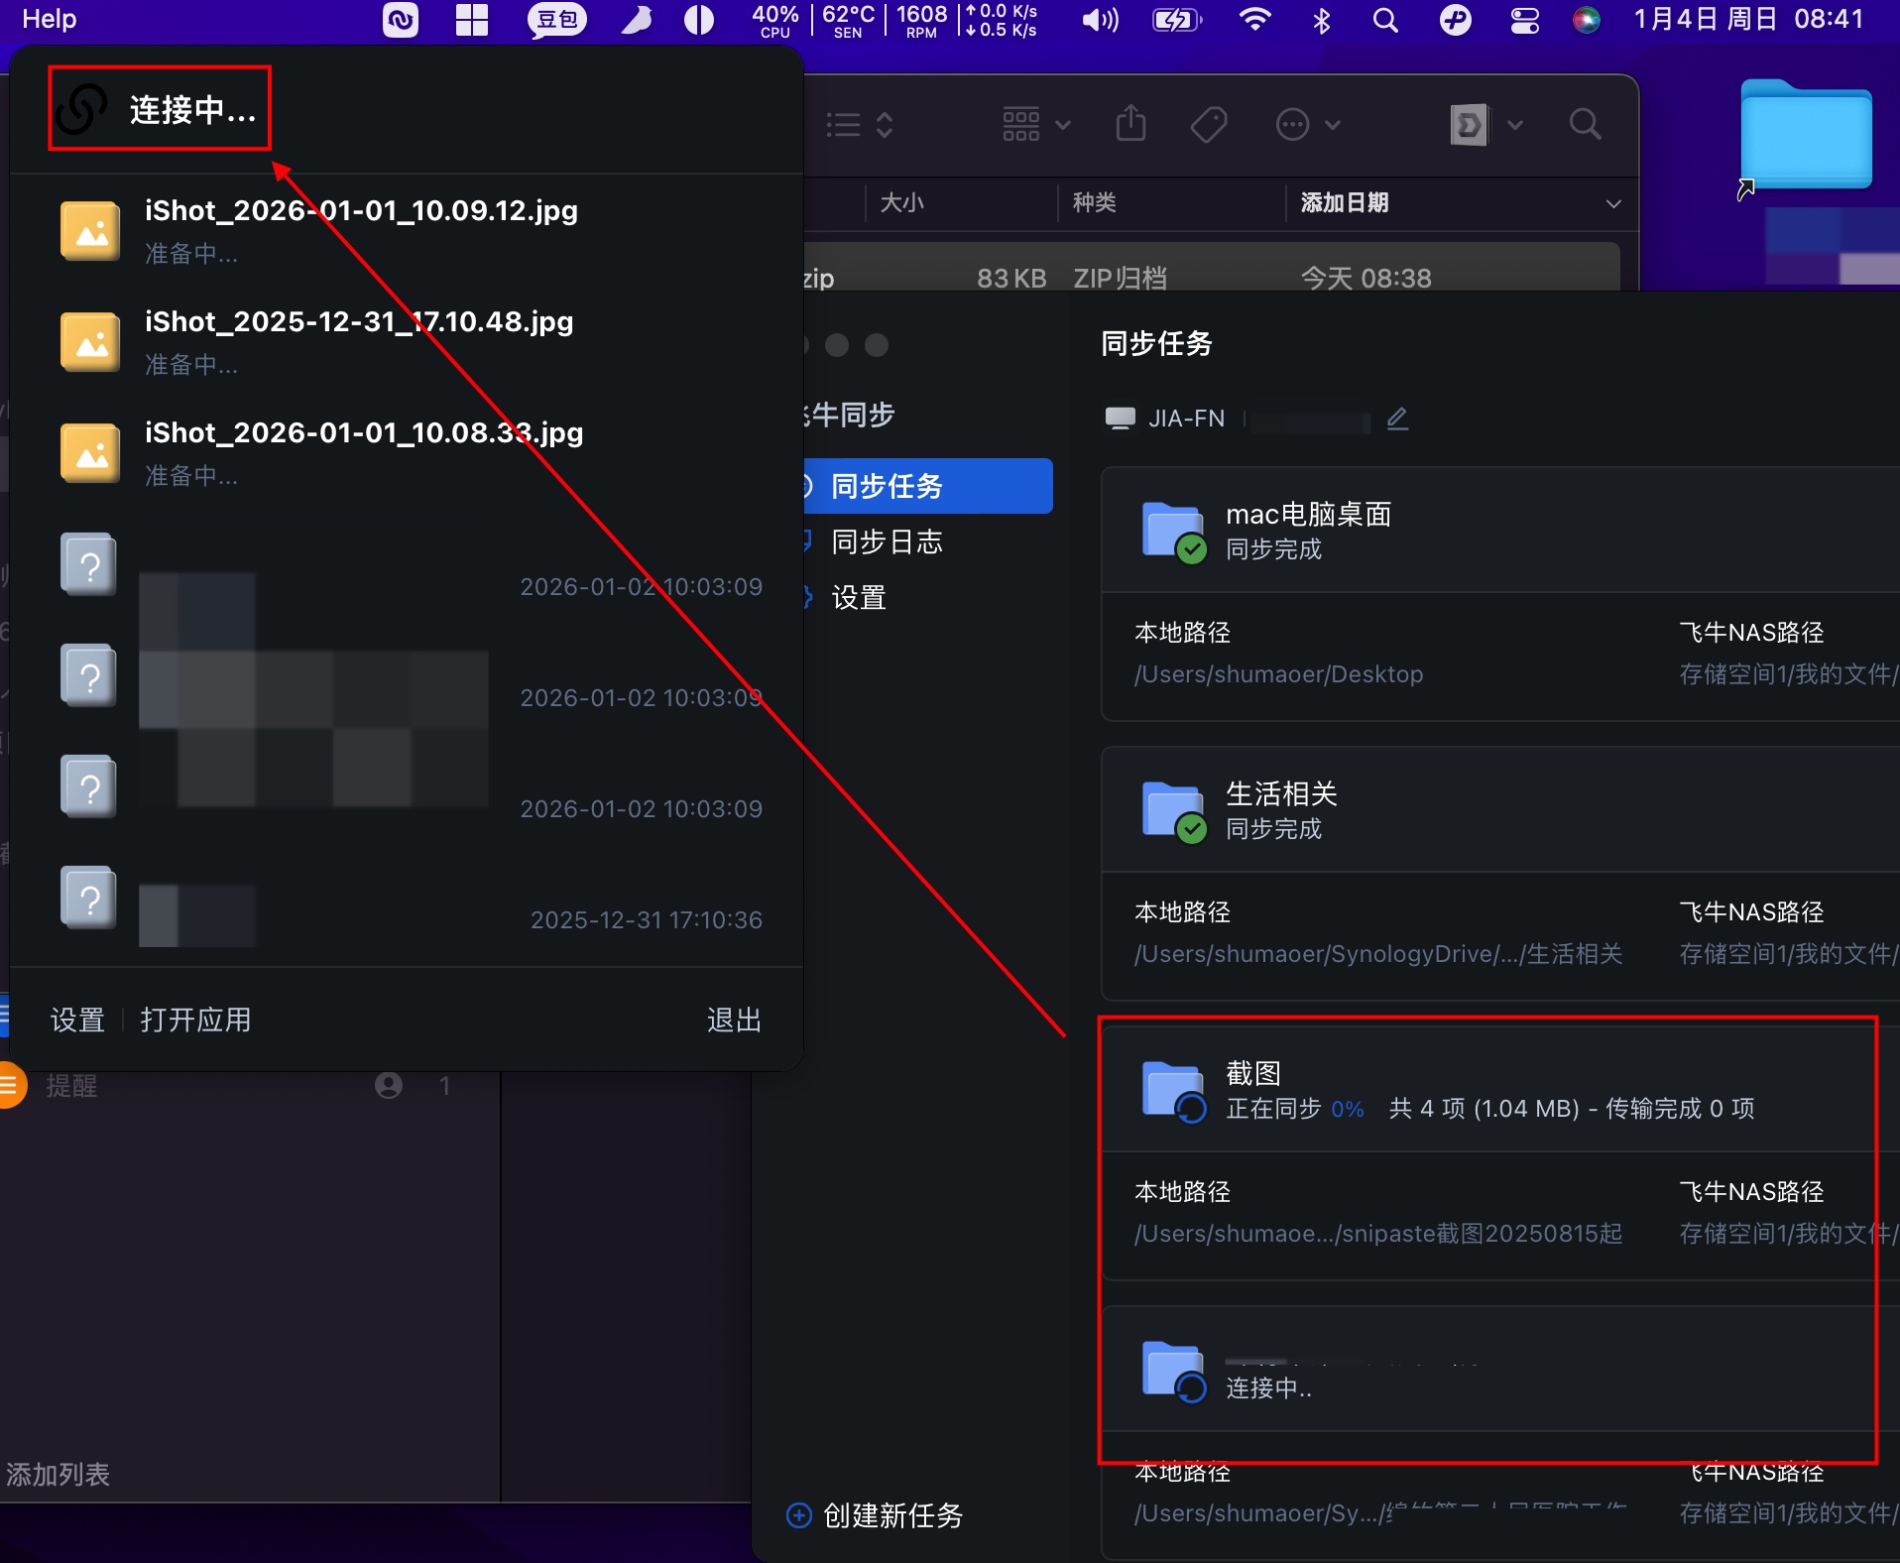Click the 正在同步 0% progress text
Viewport: 1900px width, 1563px height.
click(1295, 1109)
